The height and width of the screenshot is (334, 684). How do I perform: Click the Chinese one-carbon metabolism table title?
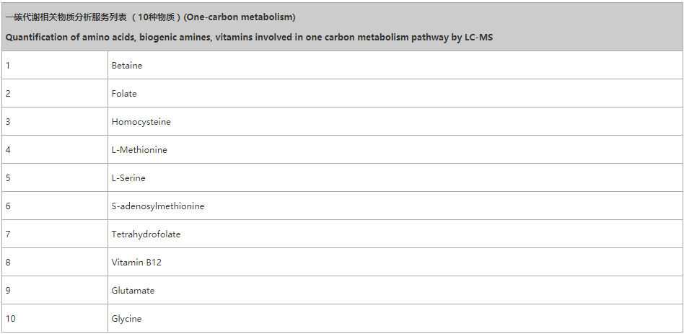tap(150, 17)
